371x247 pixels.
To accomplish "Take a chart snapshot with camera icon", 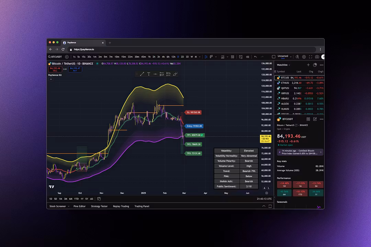I will tap(317, 57).
